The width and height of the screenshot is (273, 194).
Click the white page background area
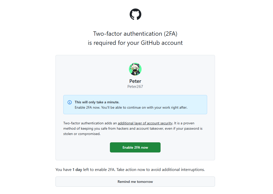(x=25, y=101)
